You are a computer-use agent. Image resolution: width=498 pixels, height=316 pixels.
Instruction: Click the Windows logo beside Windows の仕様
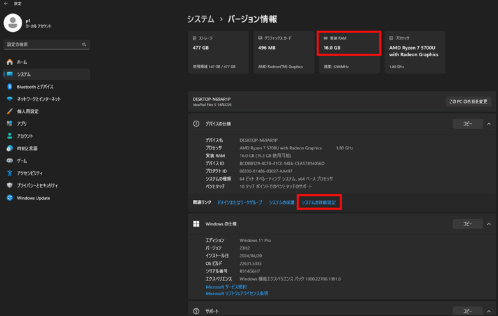tap(196, 224)
